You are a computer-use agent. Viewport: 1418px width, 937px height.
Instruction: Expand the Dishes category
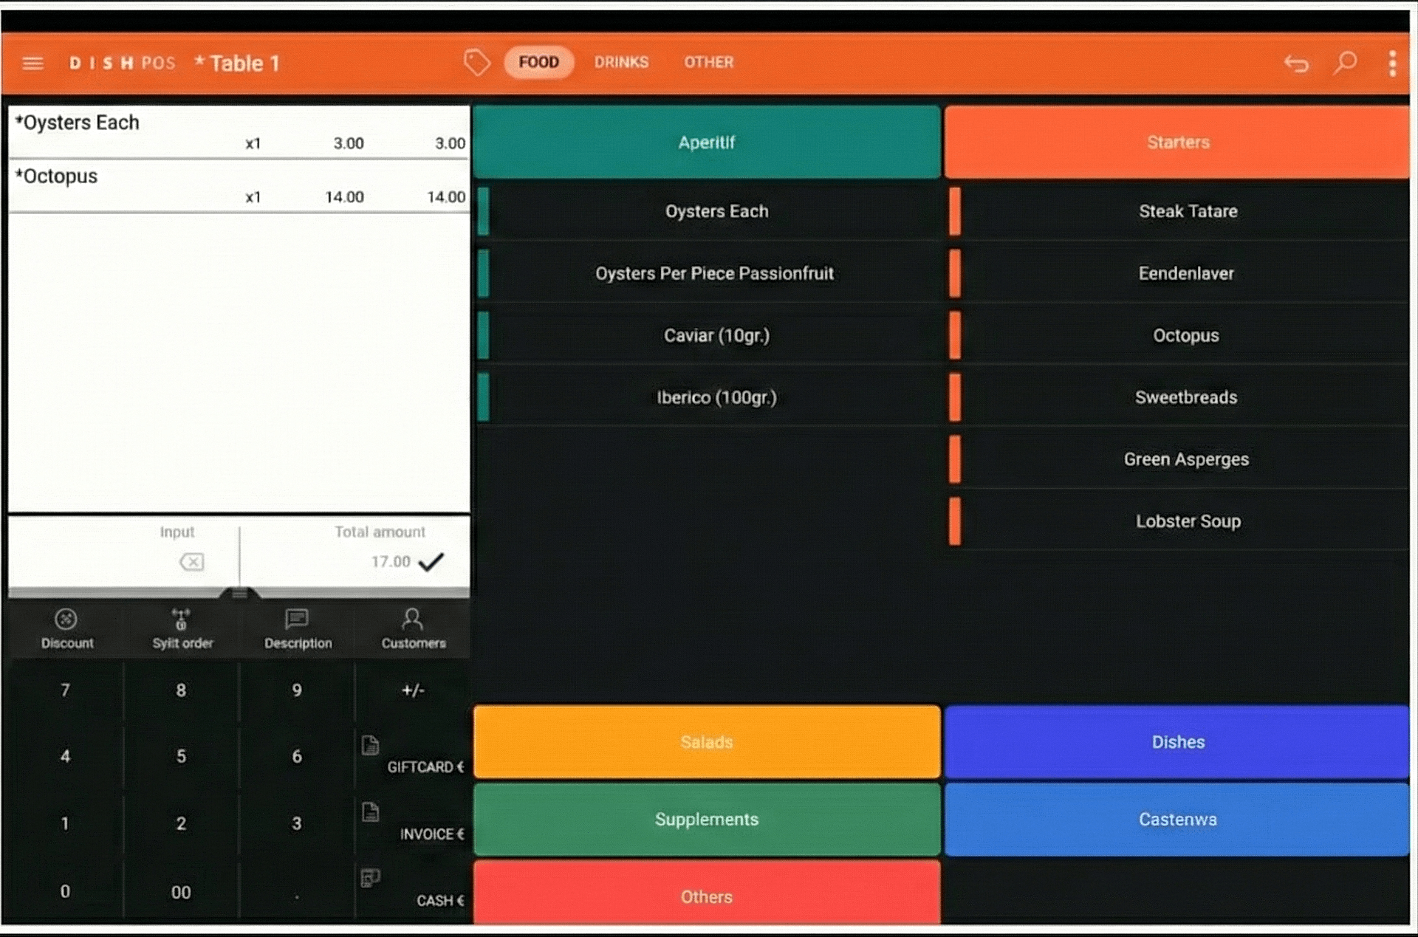pyautogui.click(x=1177, y=742)
